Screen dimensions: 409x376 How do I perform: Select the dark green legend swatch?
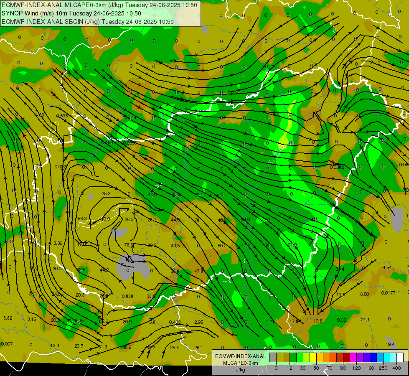[293, 357]
